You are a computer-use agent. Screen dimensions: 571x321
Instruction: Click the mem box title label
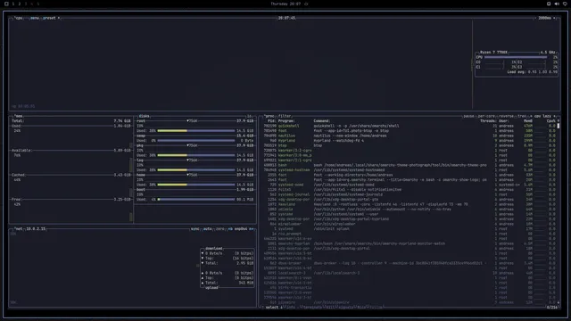[x=18, y=116]
